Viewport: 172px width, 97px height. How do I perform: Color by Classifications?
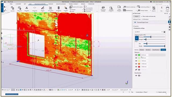point(156,50)
